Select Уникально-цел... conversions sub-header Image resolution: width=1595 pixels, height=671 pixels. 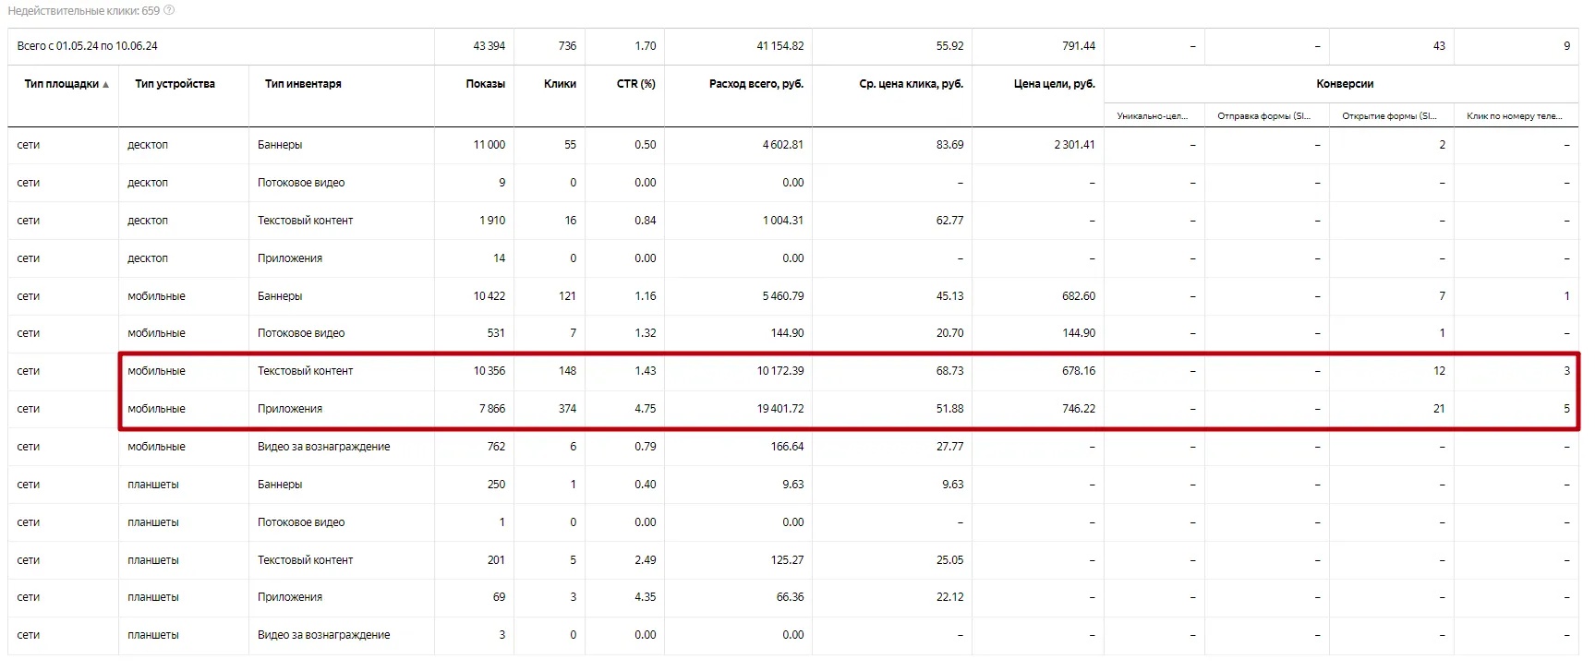click(1152, 116)
